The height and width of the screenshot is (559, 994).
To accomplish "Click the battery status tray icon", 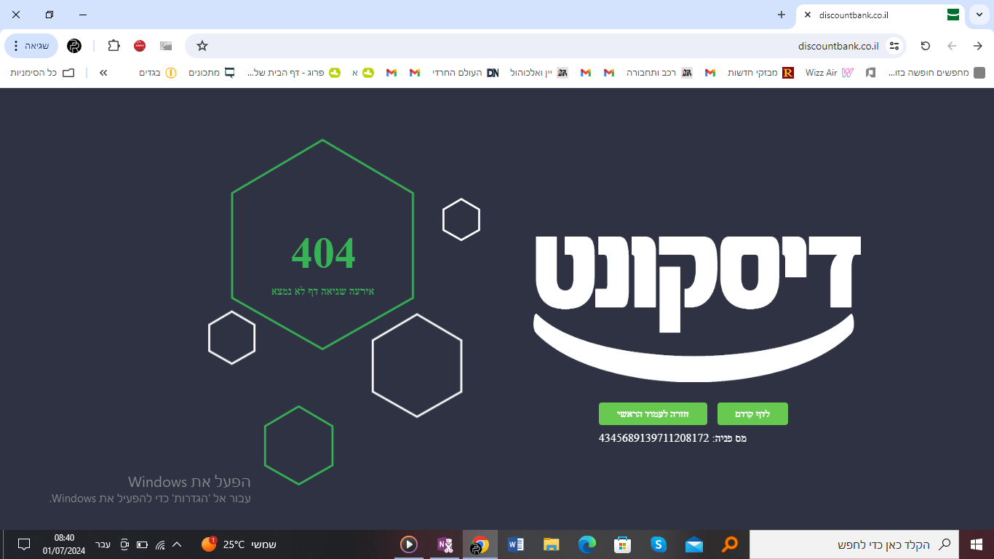I will coord(142,544).
